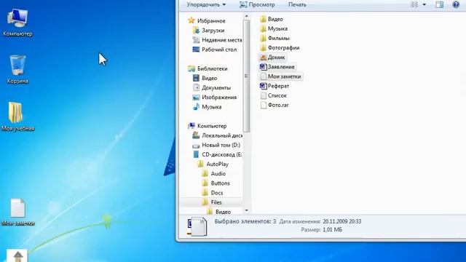The height and width of the screenshot is (262, 466).
Task: Click the Заявление Word document icon
Action: [x=263, y=67]
